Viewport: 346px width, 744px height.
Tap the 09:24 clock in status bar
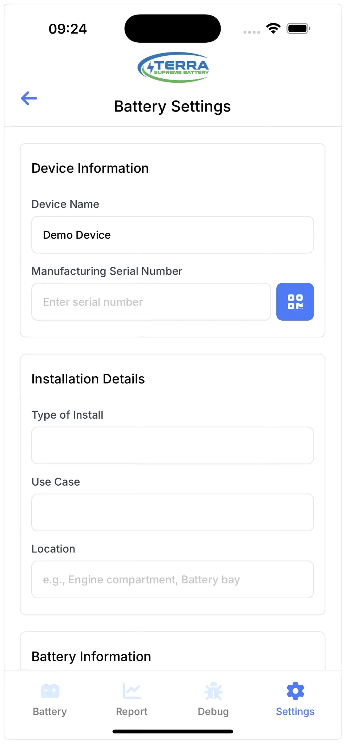tap(68, 29)
